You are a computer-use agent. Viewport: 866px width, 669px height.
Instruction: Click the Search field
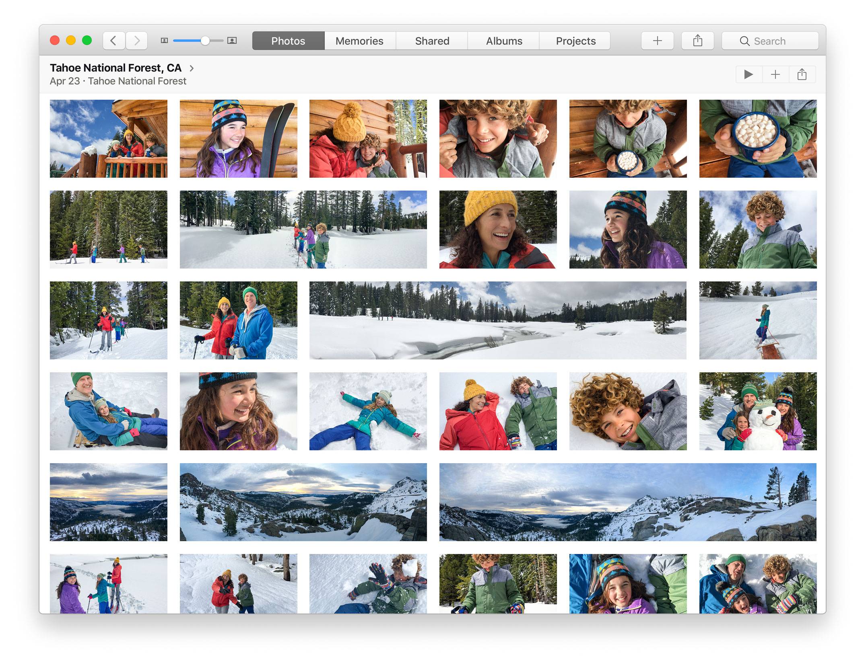point(769,41)
